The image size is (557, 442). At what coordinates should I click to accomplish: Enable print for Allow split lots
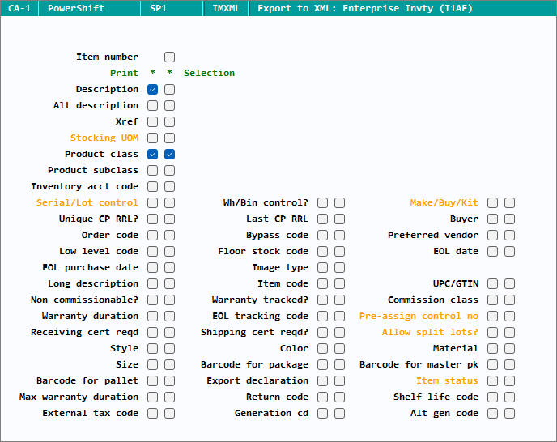coord(492,332)
